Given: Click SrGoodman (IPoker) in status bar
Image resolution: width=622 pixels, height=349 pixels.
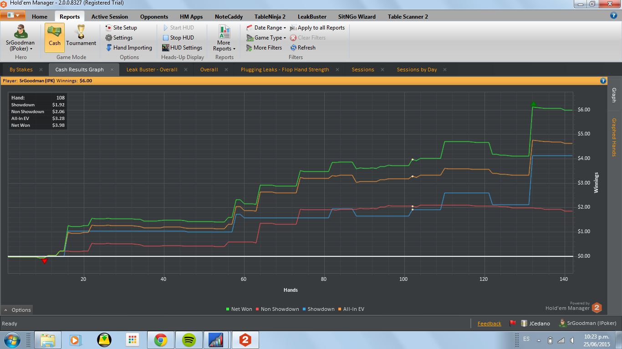Looking at the screenshot, I should tap(588, 324).
